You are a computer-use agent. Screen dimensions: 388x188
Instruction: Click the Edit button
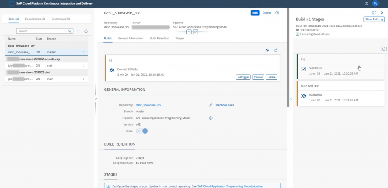(x=255, y=13)
